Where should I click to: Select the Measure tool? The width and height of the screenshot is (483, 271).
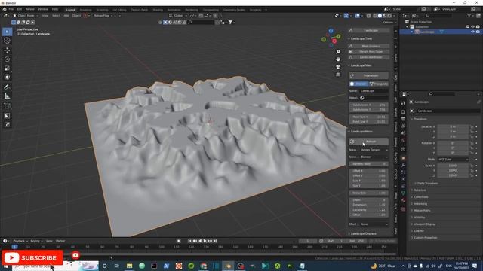[x=7, y=96]
